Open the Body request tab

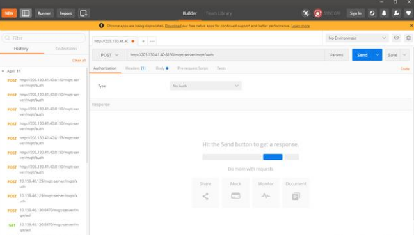[x=162, y=68]
